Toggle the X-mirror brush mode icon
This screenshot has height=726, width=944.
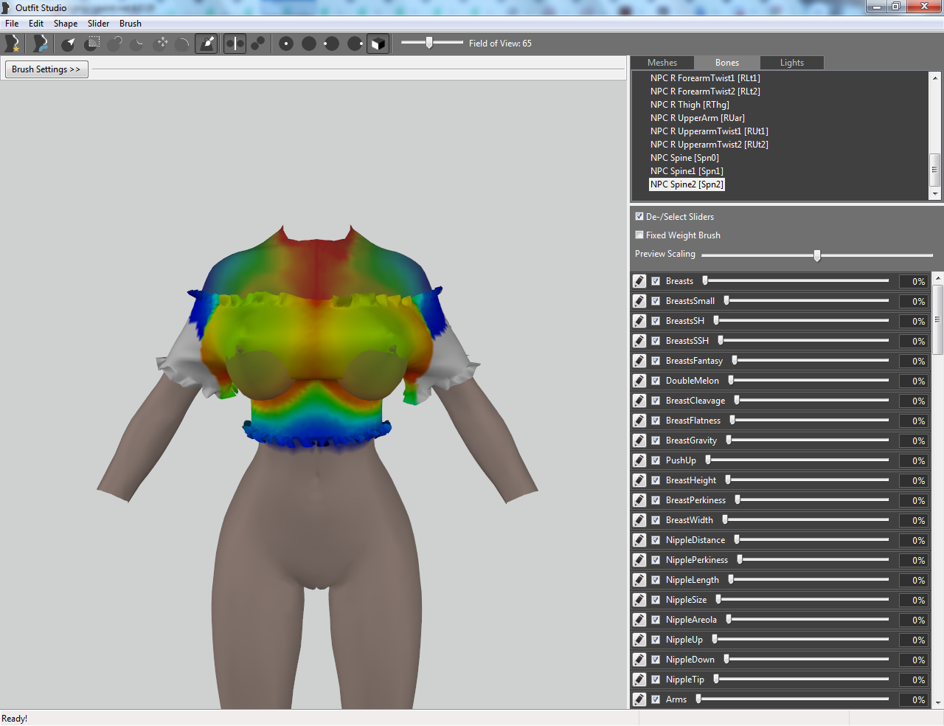pyautogui.click(x=235, y=44)
